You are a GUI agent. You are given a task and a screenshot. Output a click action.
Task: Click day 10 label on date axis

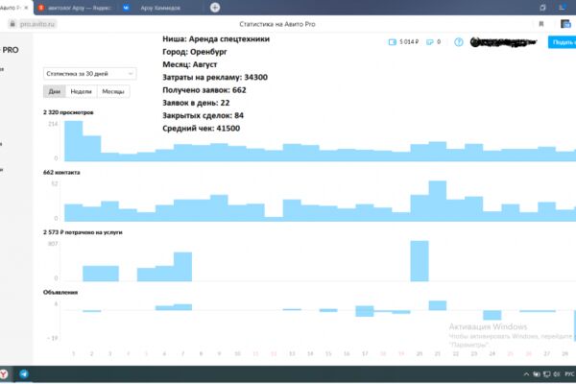pyautogui.click(x=237, y=353)
